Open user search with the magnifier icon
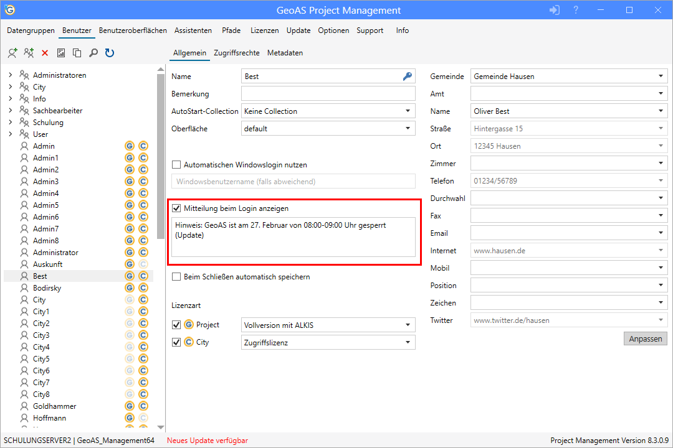Image resolution: width=673 pixels, height=448 pixels. pyautogui.click(x=93, y=53)
